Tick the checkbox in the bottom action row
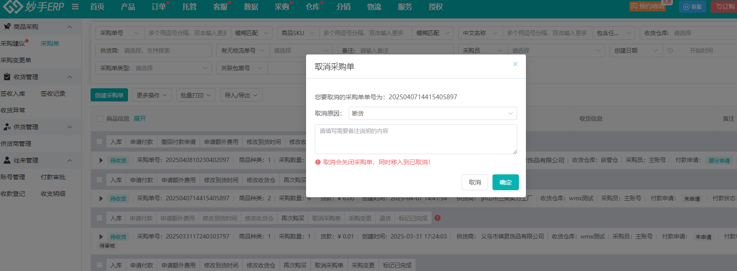737x271 pixels. tap(99, 265)
